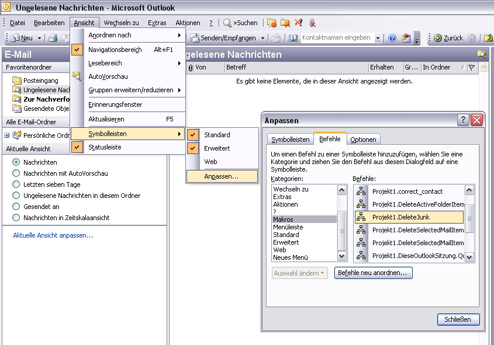Click the search folder icon in the header
Screen dimensions: 494x345
481,54
